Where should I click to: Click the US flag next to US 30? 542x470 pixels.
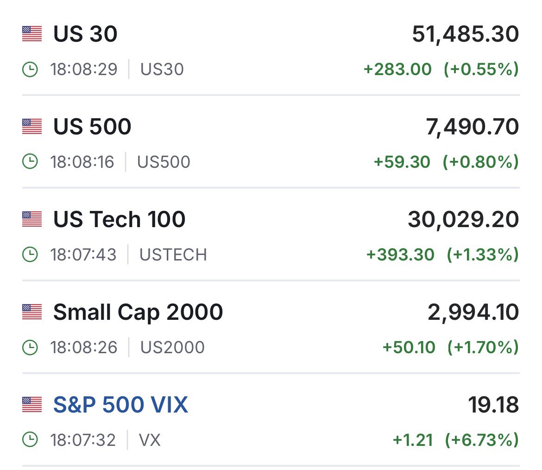point(32,34)
